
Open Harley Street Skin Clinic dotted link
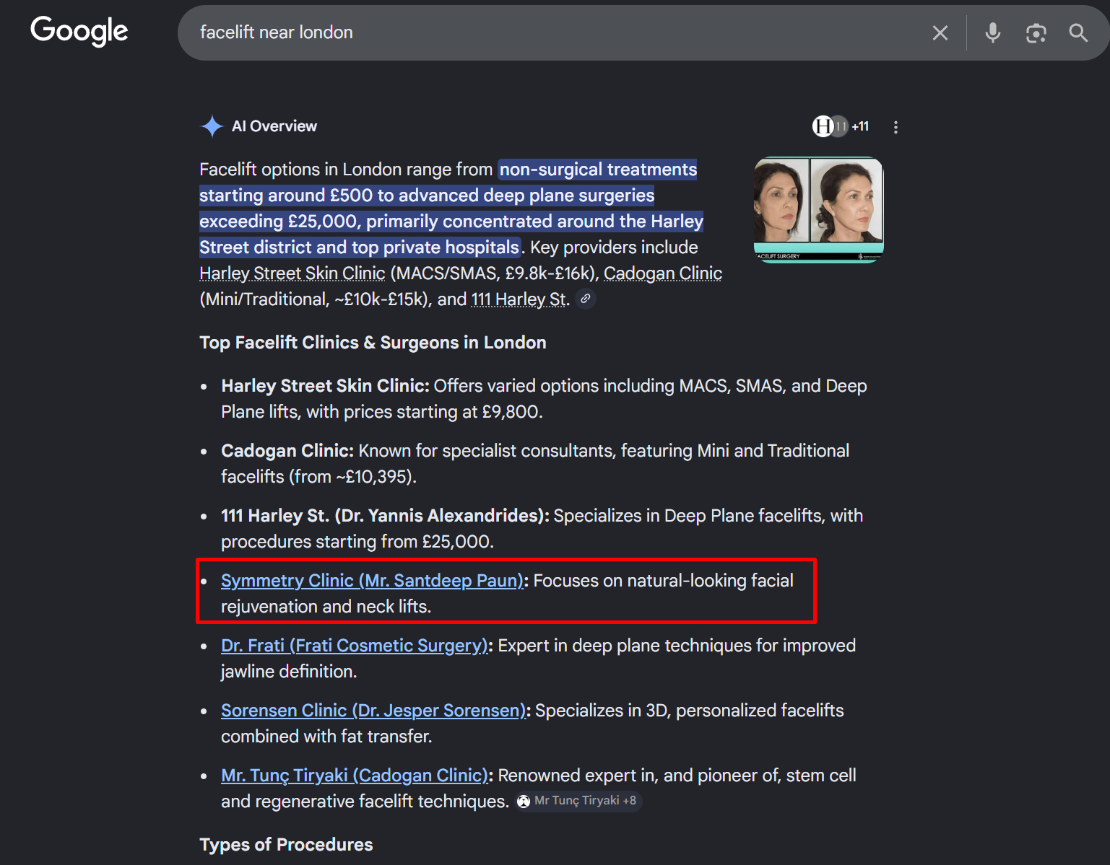(x=292, y=273)
